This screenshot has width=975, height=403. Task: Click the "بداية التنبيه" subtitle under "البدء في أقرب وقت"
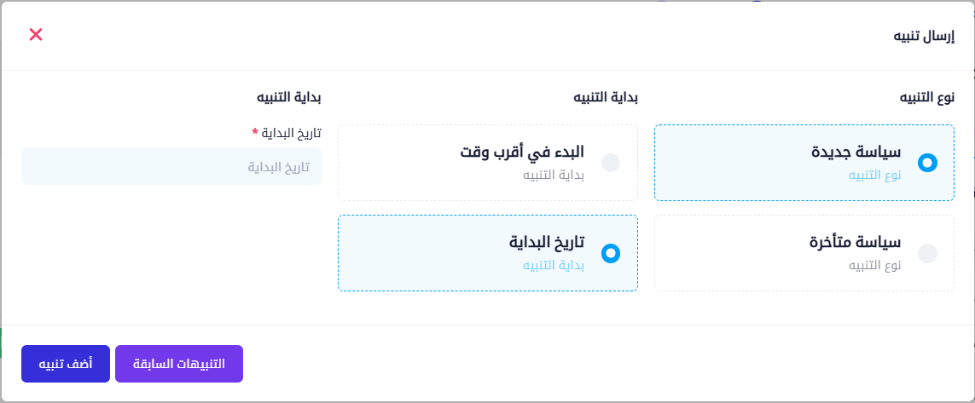tap(554, 175)
